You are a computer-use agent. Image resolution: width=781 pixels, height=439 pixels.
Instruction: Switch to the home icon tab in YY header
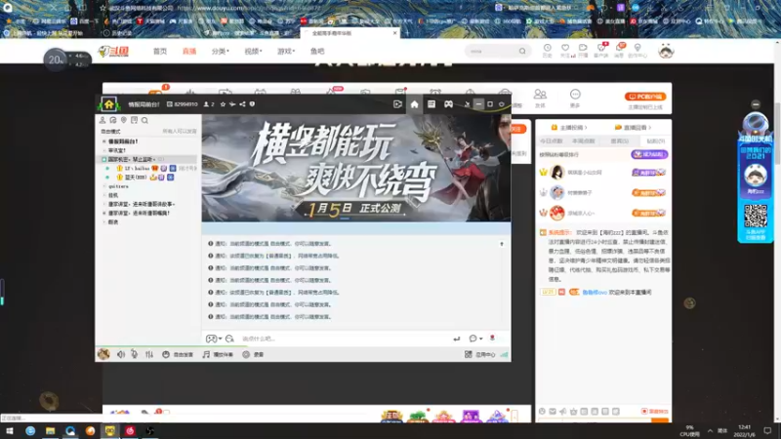click(x=414, y=104)
